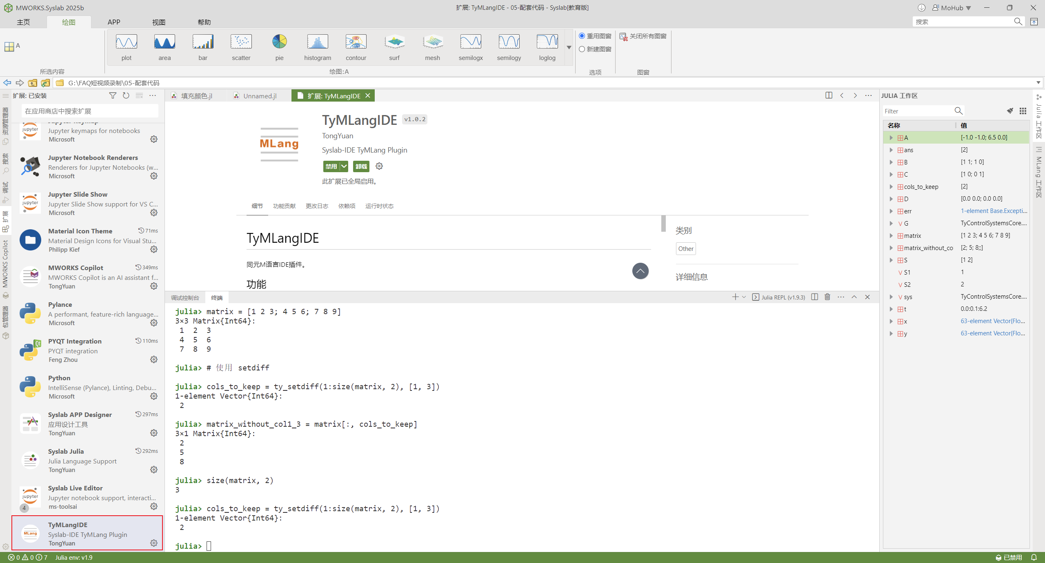Select the bar chart icon
The width and height of the screenshot is (1045, 563).
point(203,47)
